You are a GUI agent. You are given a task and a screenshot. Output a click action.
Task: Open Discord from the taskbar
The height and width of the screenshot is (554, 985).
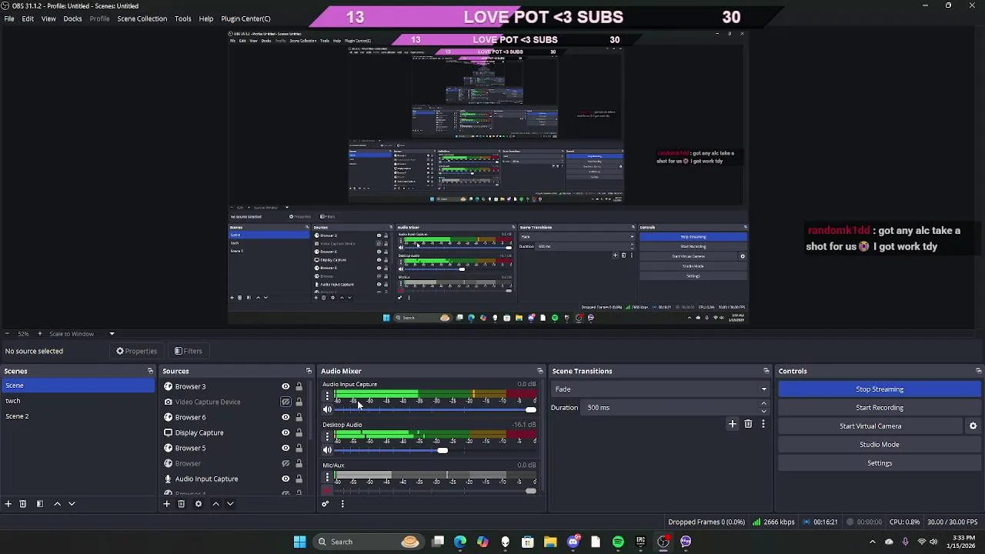tap(573, 542)
